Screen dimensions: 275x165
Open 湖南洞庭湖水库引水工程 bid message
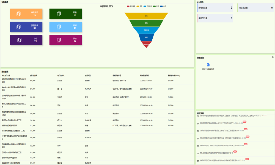221,123
